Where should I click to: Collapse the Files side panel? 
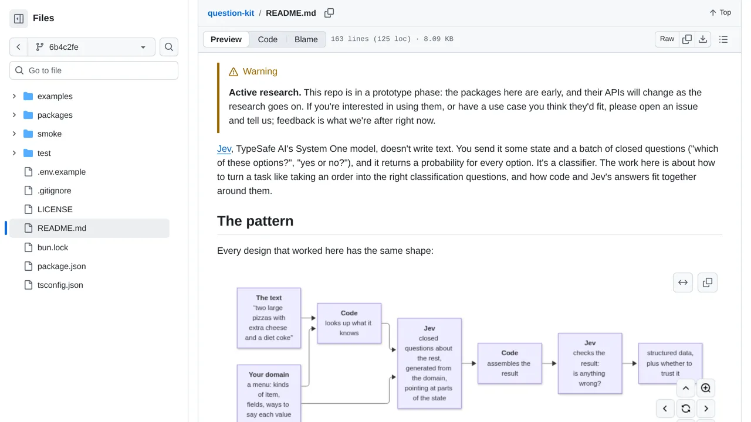(19, 19)
